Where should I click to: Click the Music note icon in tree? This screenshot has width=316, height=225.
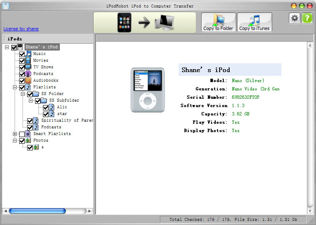(x=28, y=54)
